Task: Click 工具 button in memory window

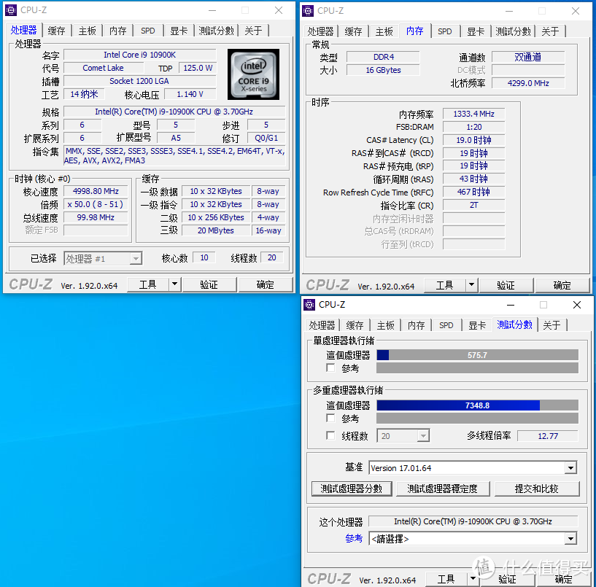Action: pos(444,285)
